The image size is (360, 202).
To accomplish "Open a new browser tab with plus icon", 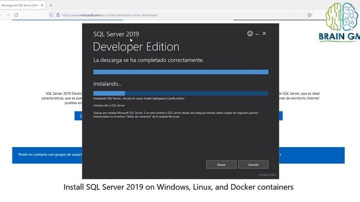I will click(51, 5).
